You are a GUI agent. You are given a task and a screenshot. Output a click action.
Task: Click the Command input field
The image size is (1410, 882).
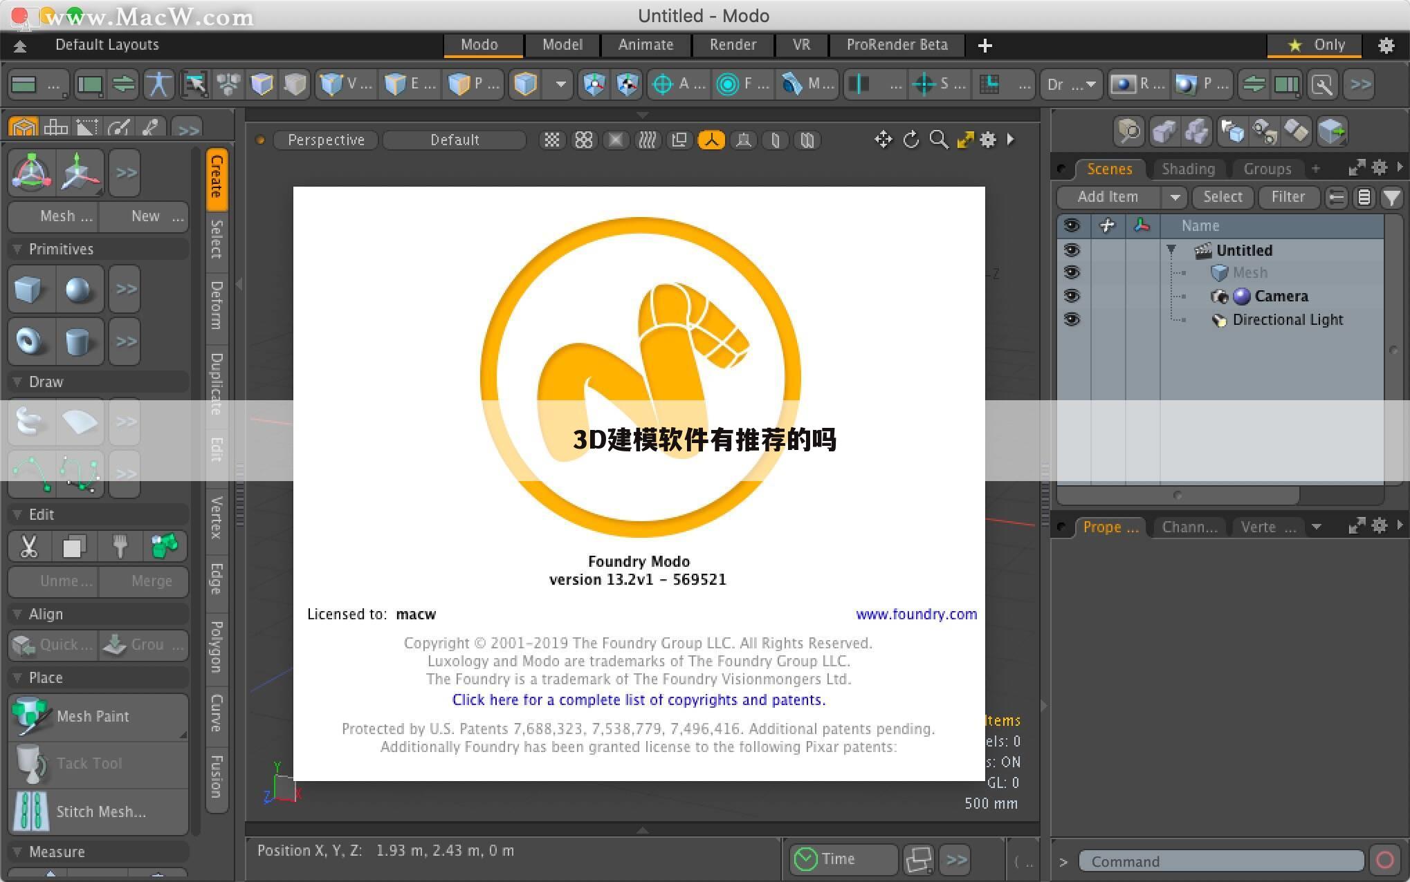pyautogui.click(x=1220, y=861)
